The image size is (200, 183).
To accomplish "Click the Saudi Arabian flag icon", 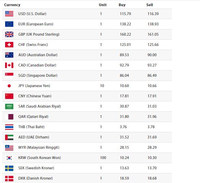I will click(9, 106).
